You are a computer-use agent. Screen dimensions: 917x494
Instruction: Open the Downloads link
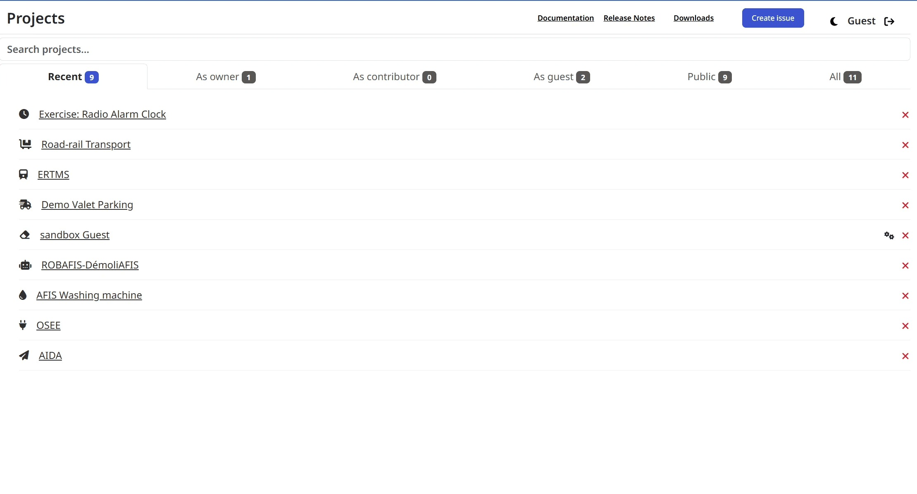[x=693, y=18]
